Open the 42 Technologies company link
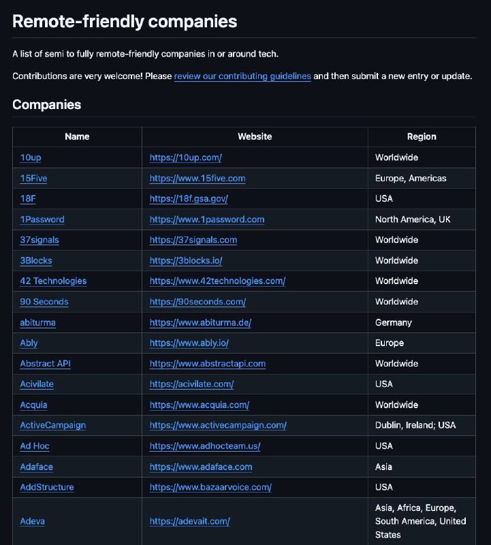Image resolution: width=491 pixels, height=545 pixels. point(53,281)
